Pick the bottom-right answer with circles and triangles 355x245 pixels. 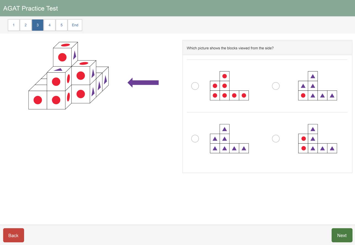click(276, 139)
